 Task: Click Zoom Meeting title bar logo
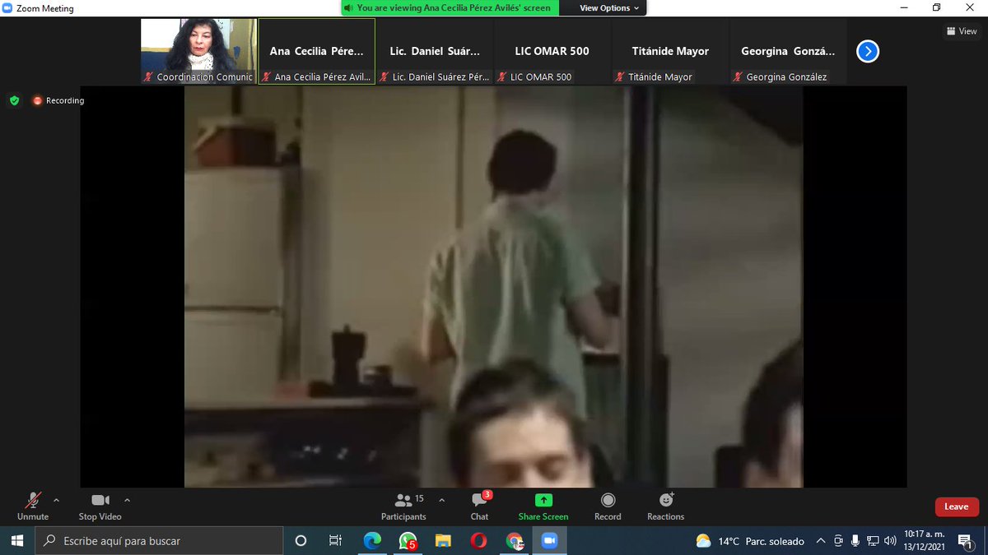(x=7, y=8)
